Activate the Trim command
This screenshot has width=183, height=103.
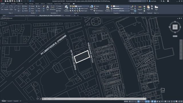(x=38, y=6)
